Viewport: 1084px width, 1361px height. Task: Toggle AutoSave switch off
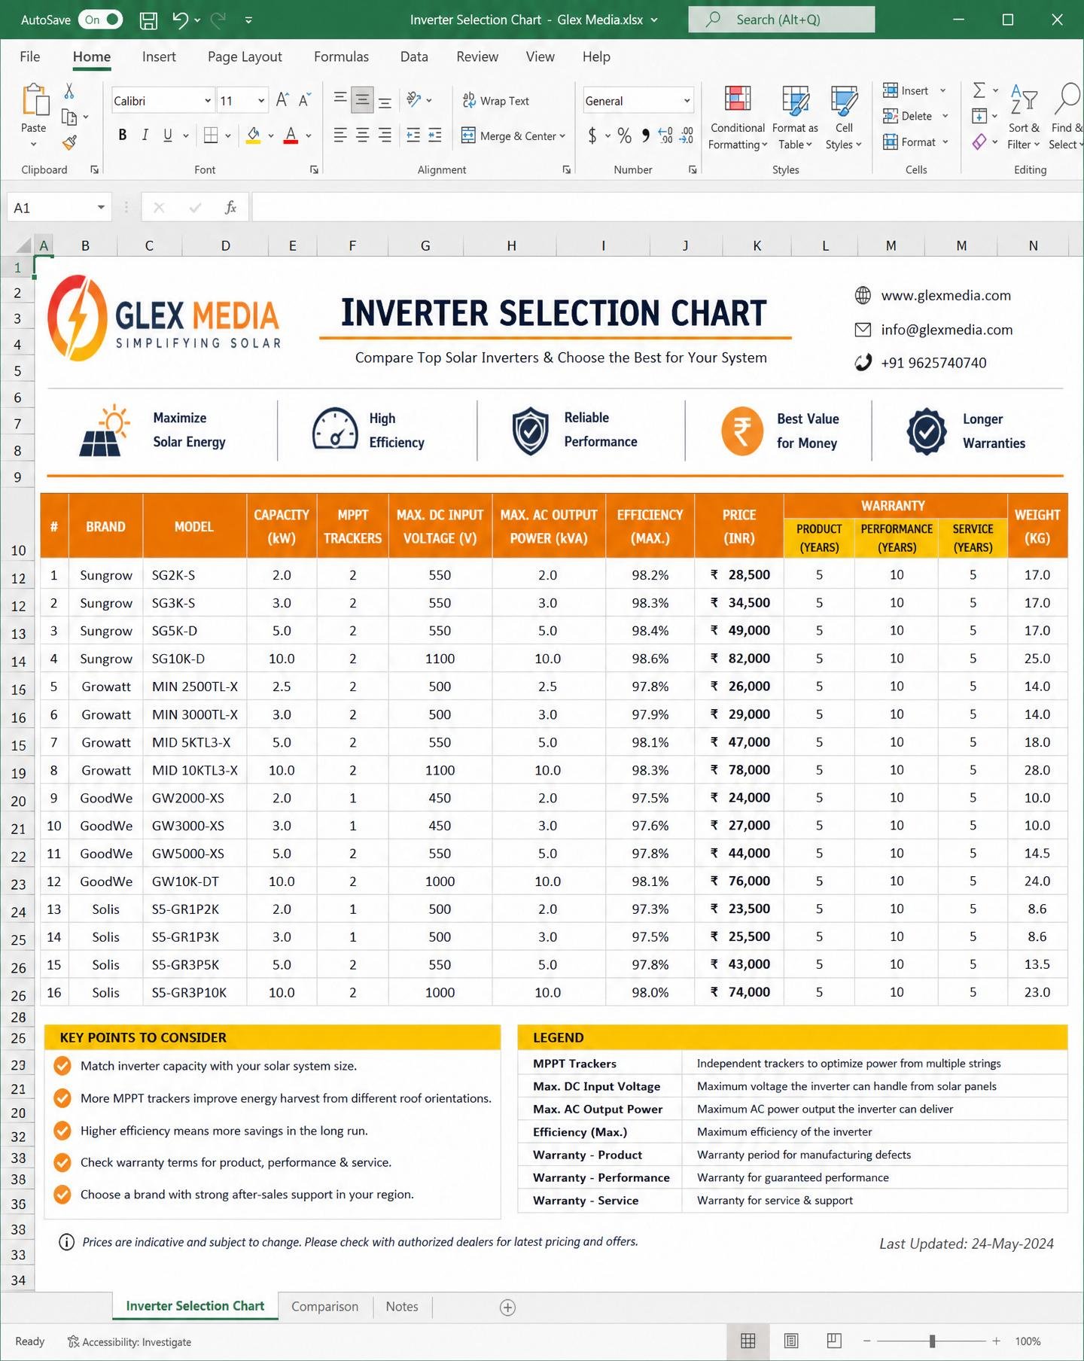(x=101, y=20)
